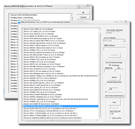Select Device 2451020 Wattnode row
This screenshot has width=135, height=129.
tap(56, 99)
